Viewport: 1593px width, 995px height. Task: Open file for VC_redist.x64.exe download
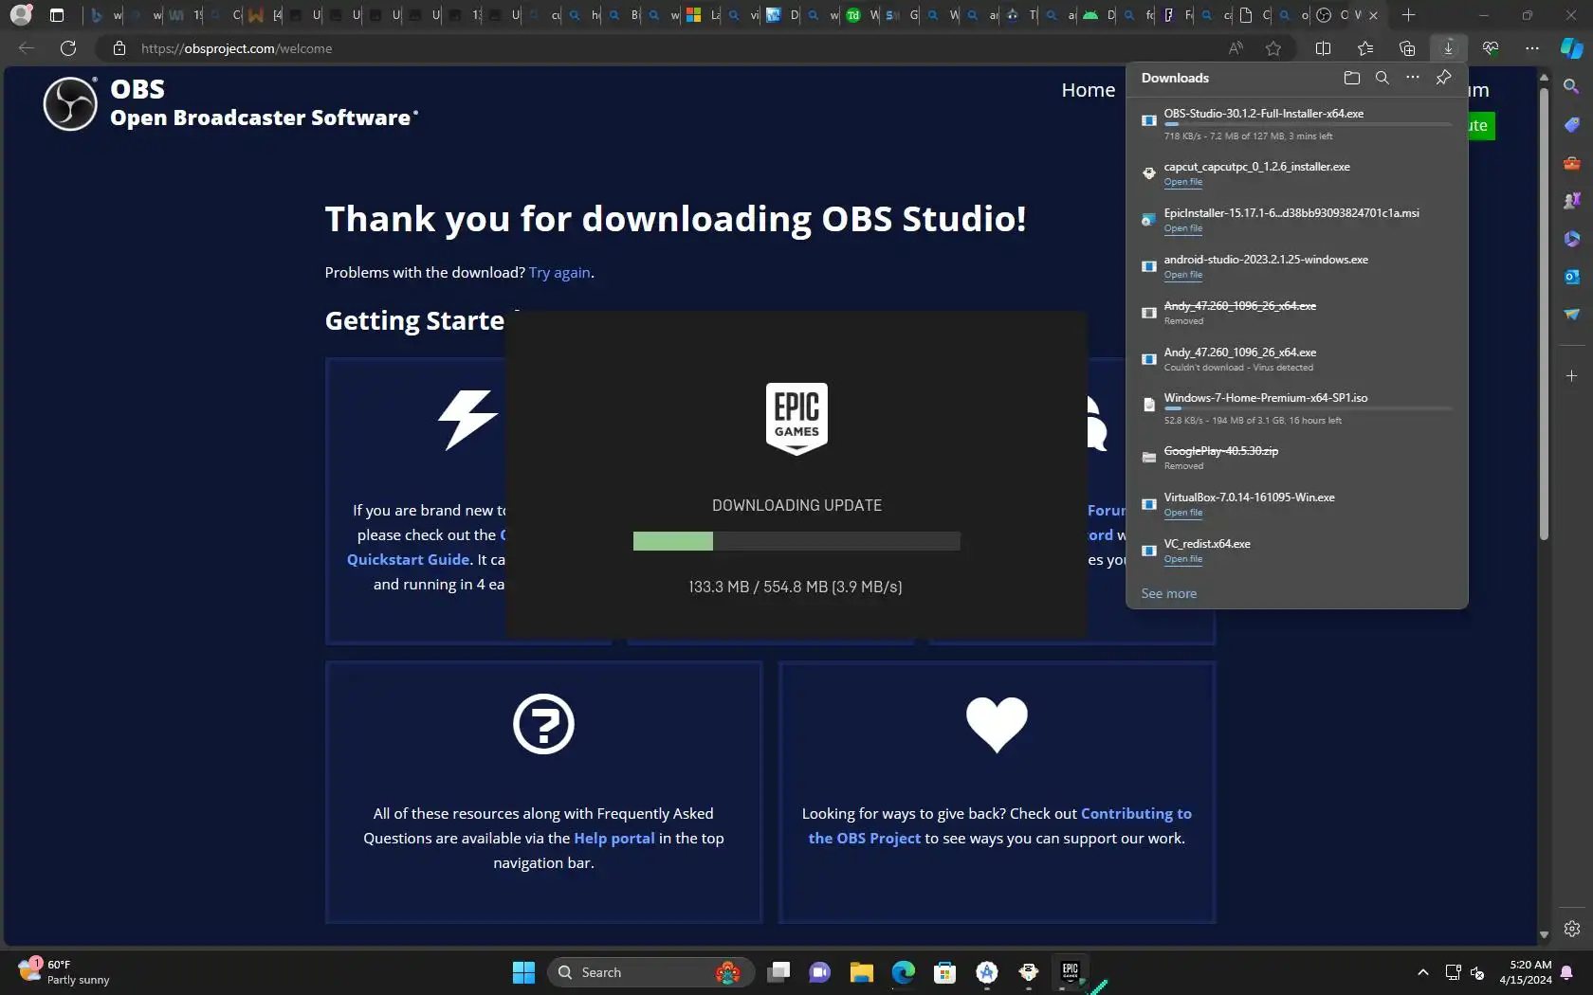[x=1182, y=559]
